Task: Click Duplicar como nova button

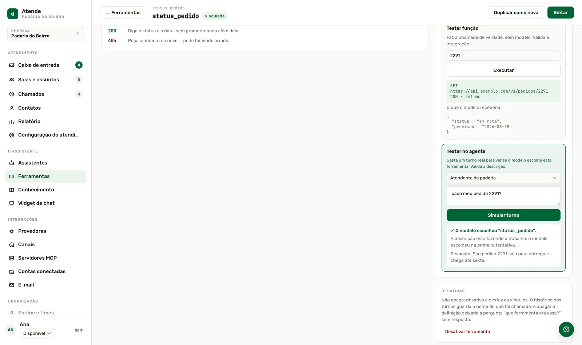Action: tap(516, 12)
